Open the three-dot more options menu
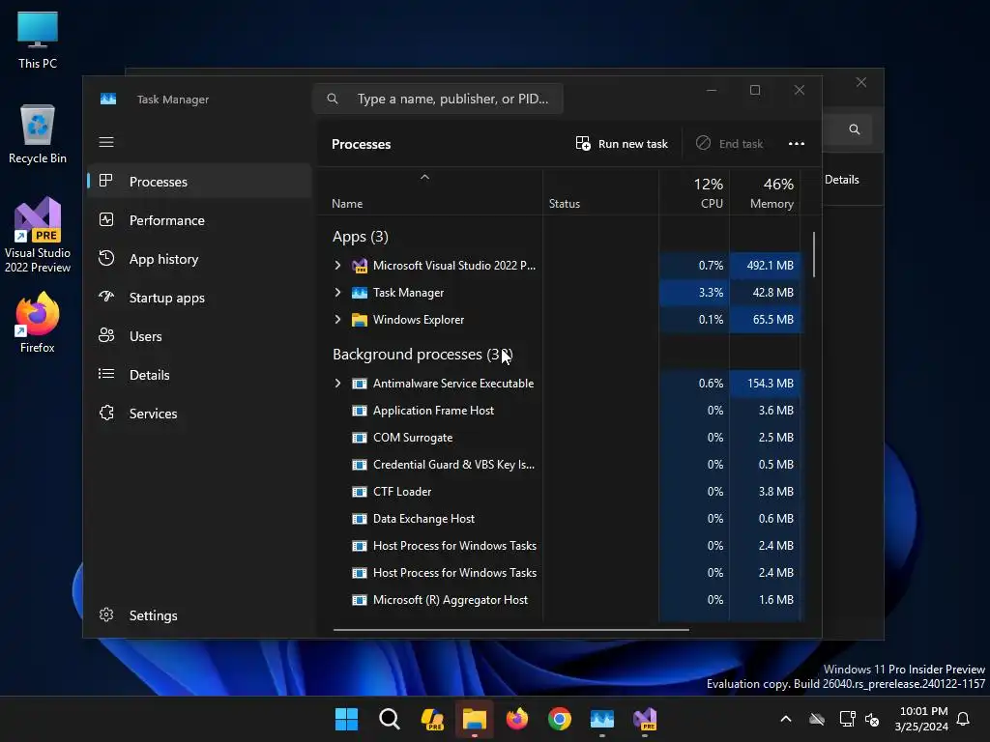The height and width of the screenshot is (742, 990). [797, 143]
